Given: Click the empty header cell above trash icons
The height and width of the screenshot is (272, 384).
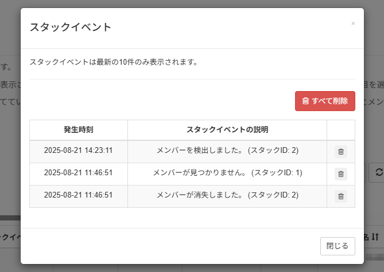Looking at the screenshot, I should (x=341, y=129).
